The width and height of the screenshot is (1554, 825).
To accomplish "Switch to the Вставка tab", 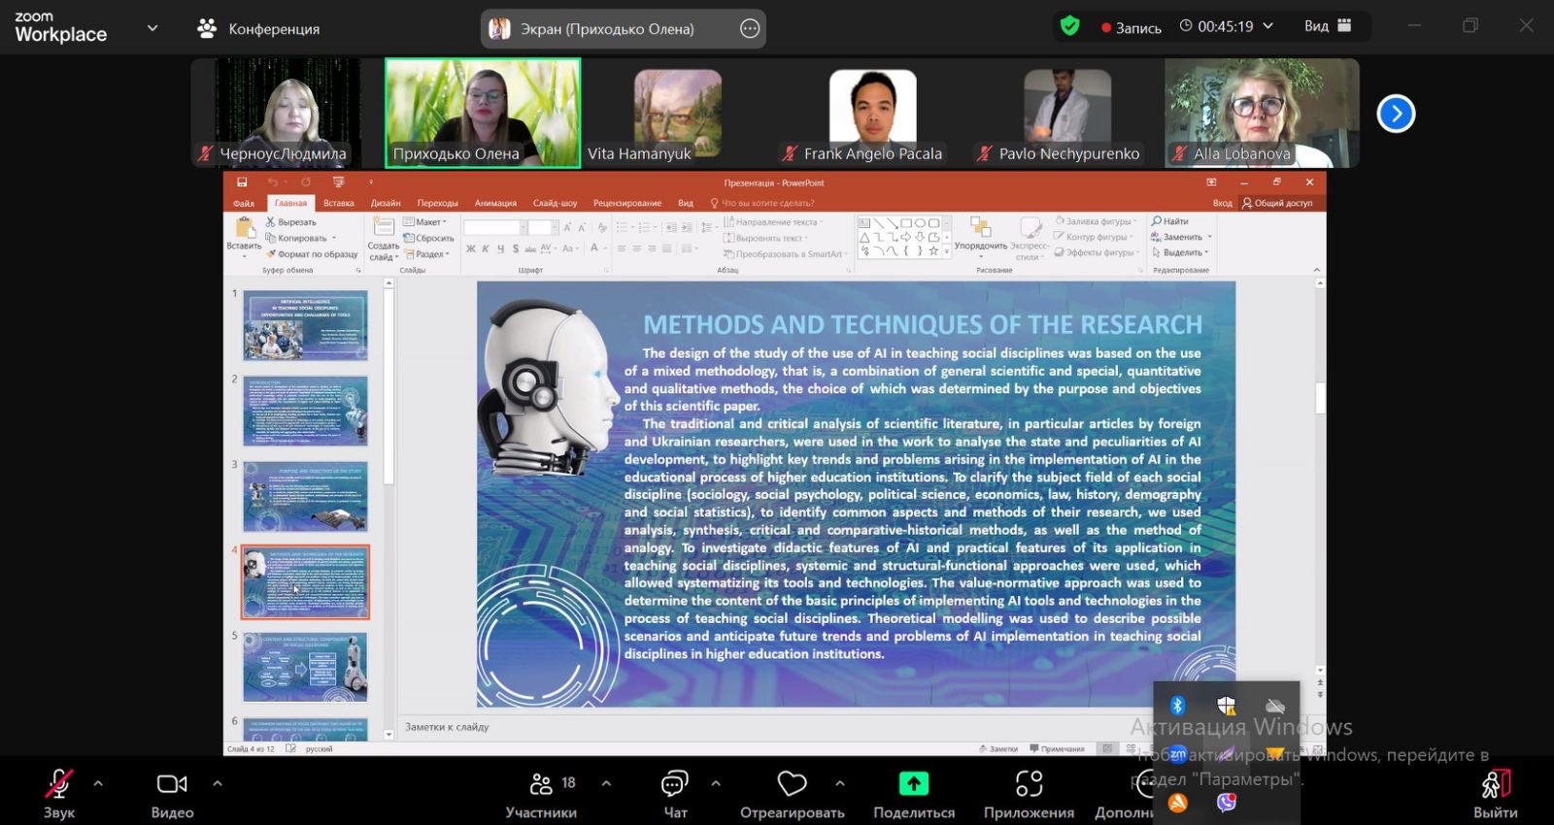I will [339, 203].
